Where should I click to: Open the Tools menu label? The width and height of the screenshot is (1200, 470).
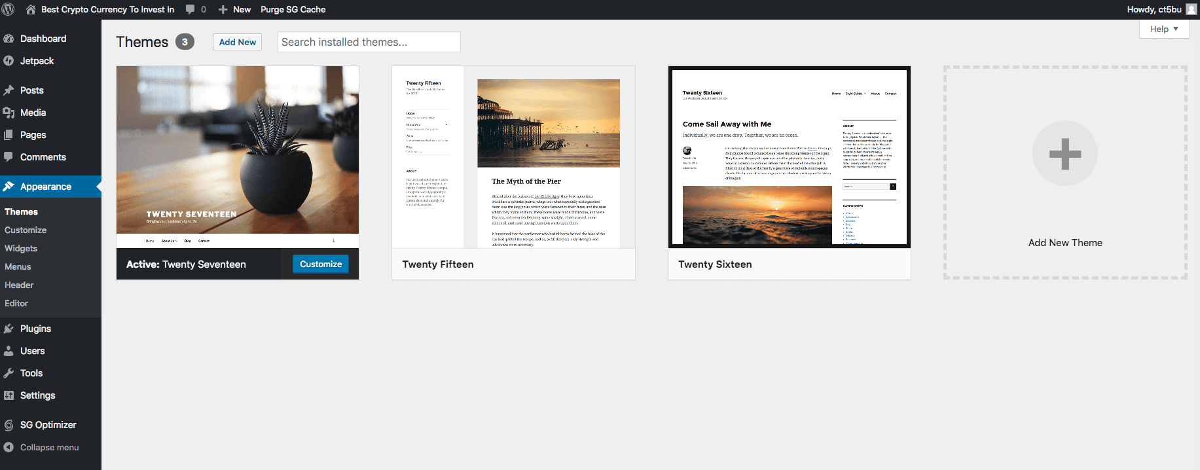pos(31,373)
